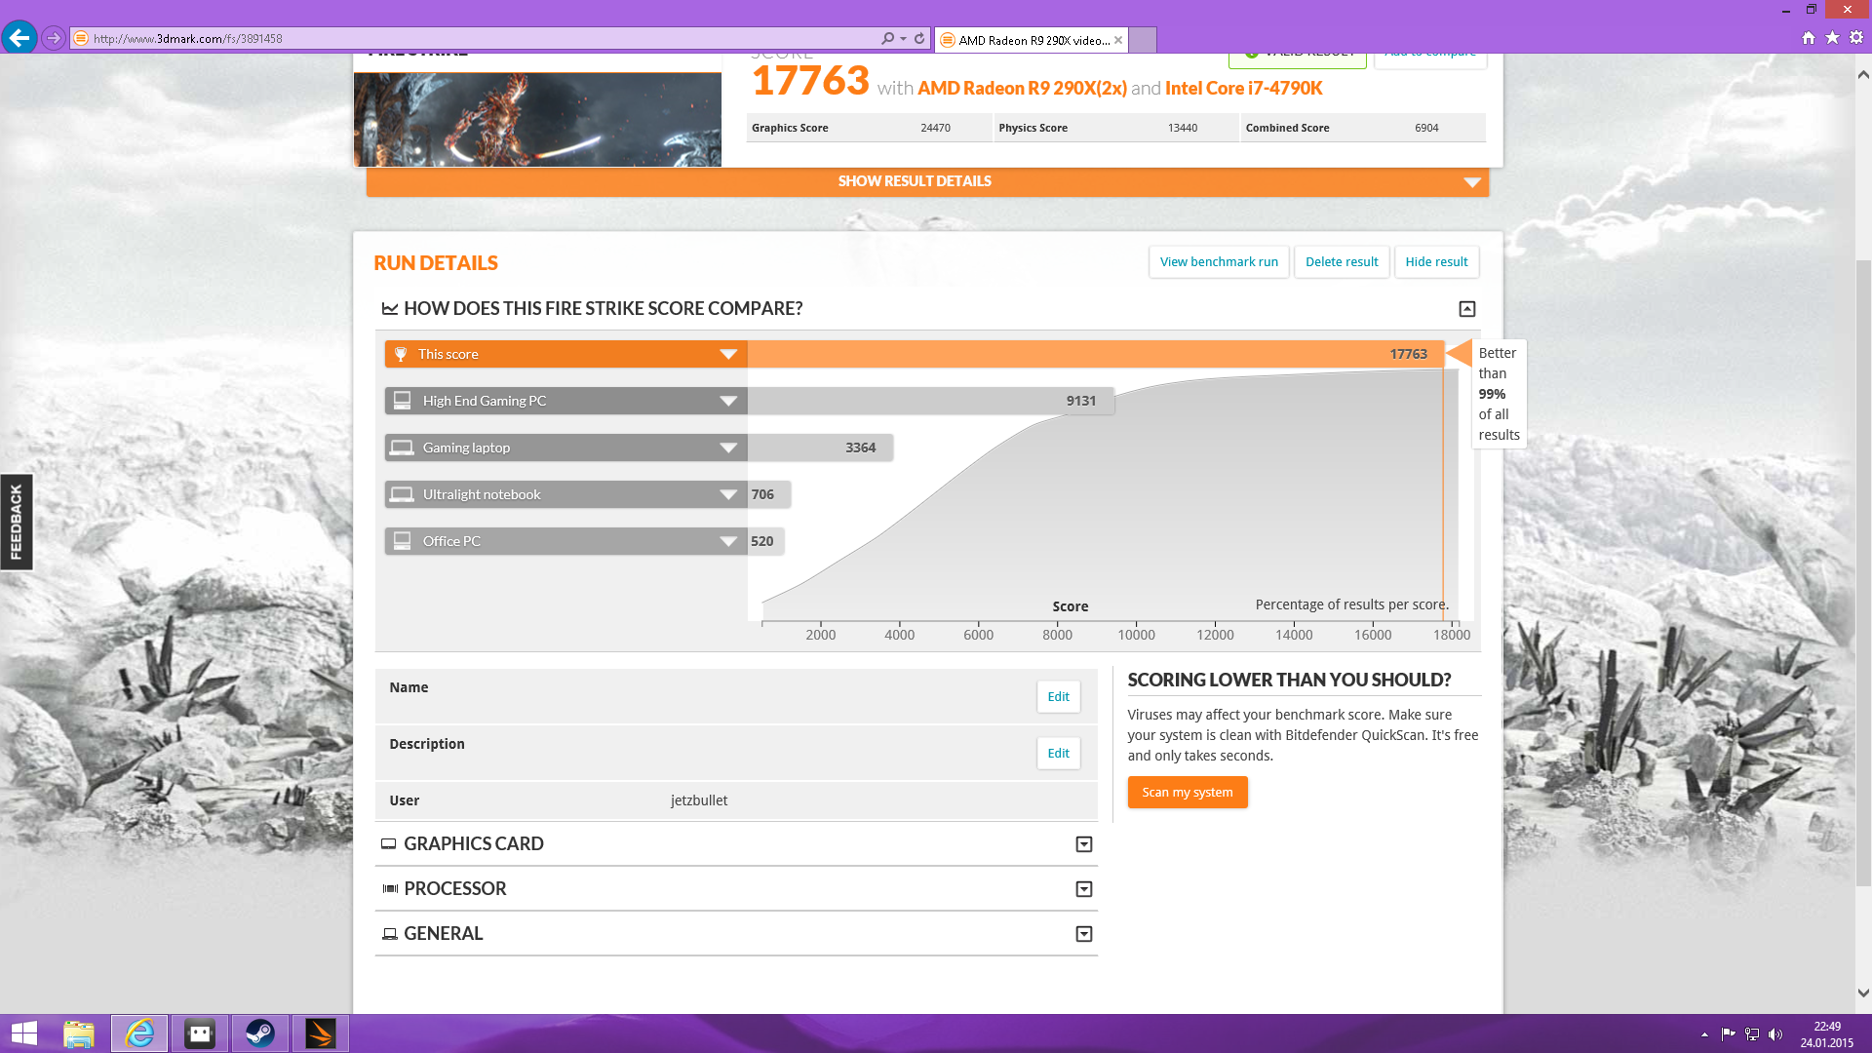Click Intel Core i7-4790K link
The image size is (1872, 1053).
click(1243, 89)
